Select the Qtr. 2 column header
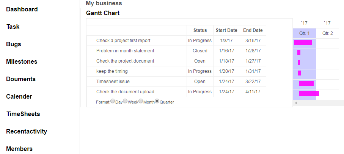Viewport: 344px width, 154px height. pos(328,33)
